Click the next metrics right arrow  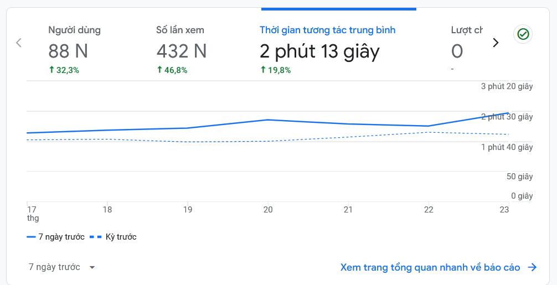click(x=496, y=43)
